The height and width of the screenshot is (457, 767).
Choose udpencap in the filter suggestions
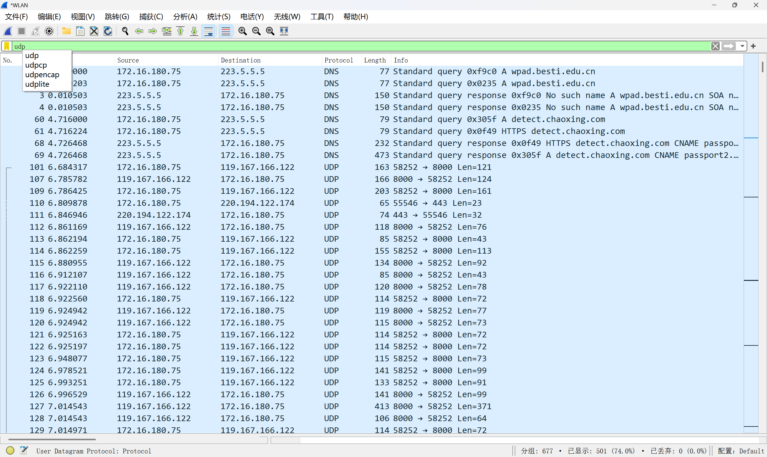42,74
